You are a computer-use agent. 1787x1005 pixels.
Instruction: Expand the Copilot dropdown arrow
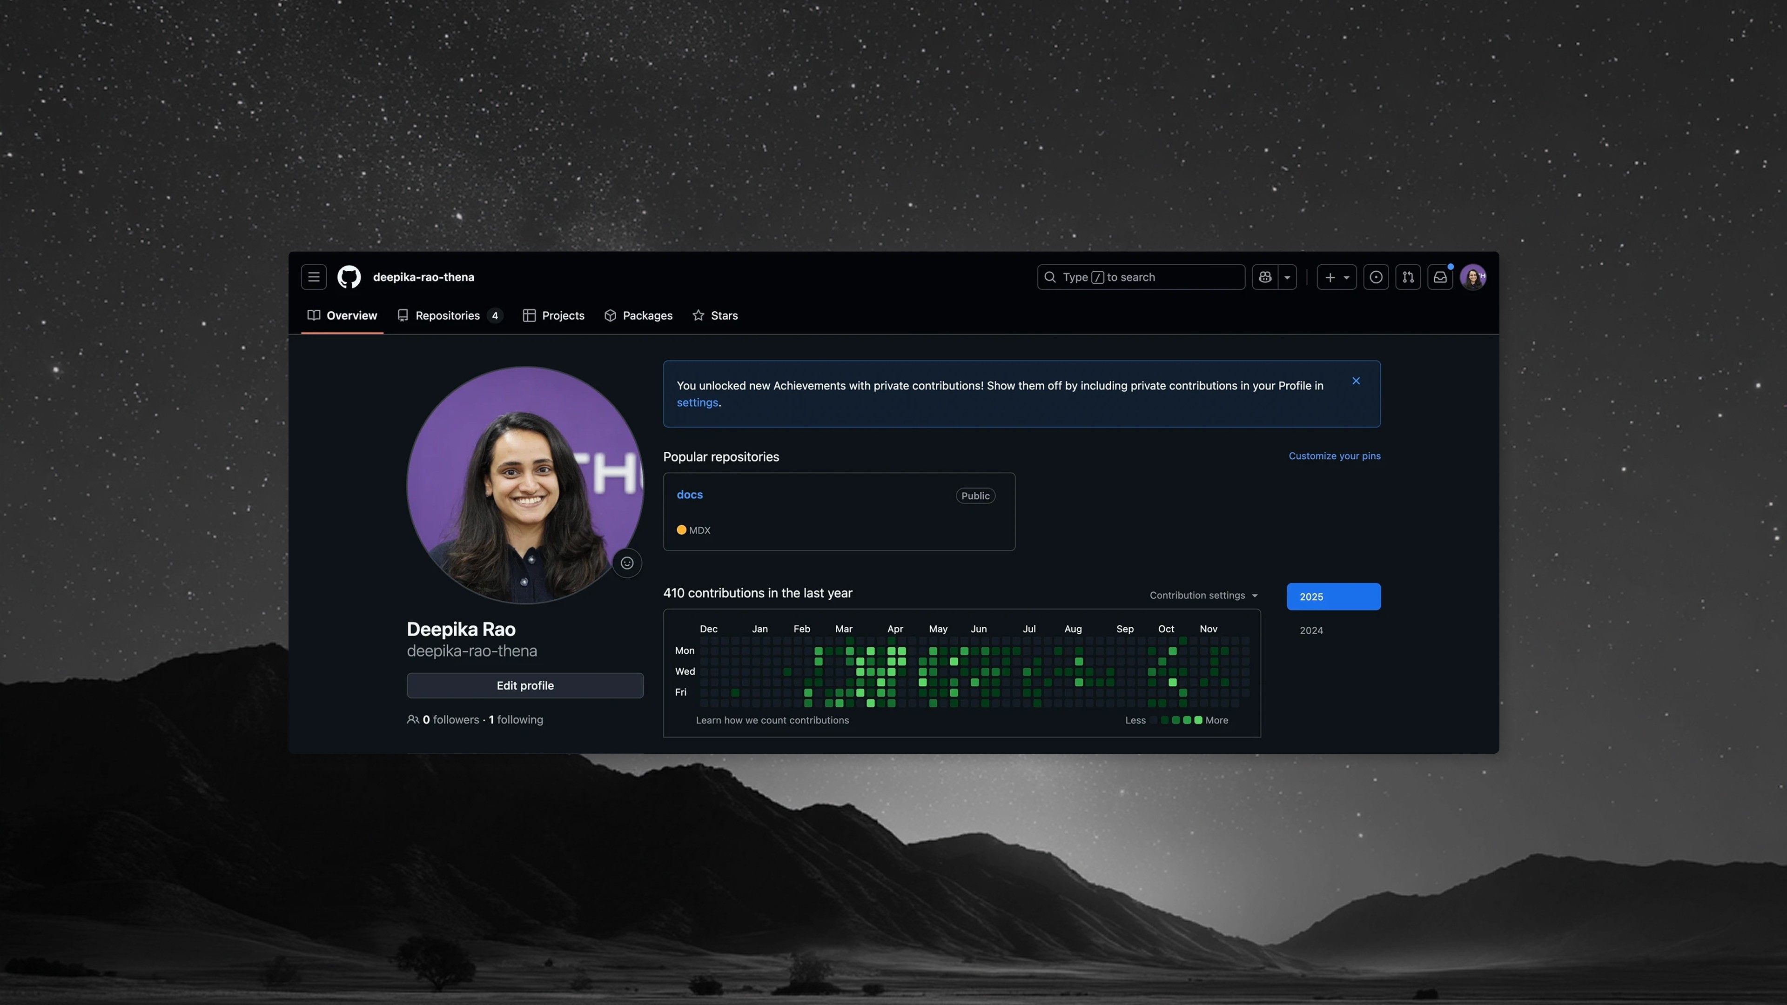pyautogui.click(x=1287, y=277)
